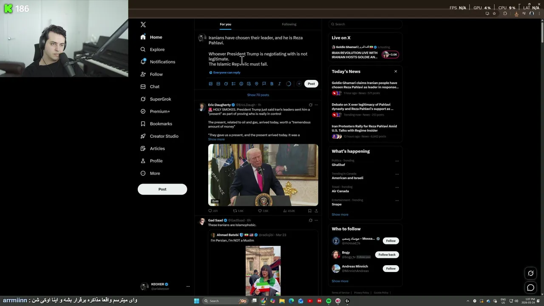Add a poll to the post
This screenshot has width=544, height=306.
[233, 84]
